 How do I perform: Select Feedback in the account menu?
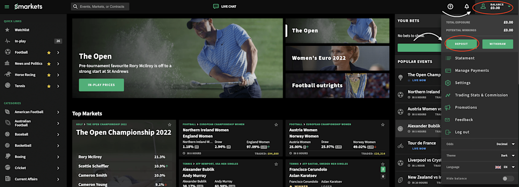click(x=464, y=120)
